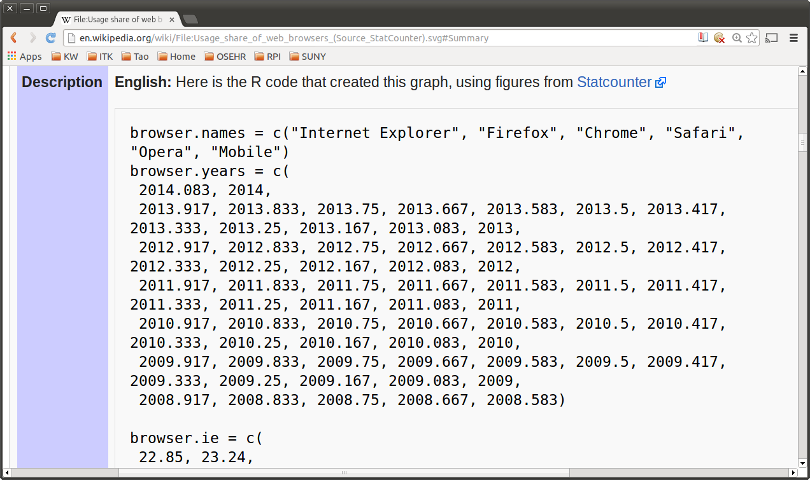Follow the Statcounter external link
The height and width of the screenshot is (480, 810).
click(621, 82)
